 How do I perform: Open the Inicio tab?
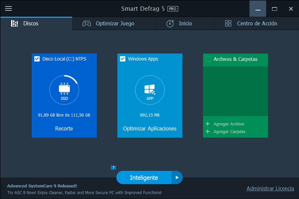(x=185, y=23)
